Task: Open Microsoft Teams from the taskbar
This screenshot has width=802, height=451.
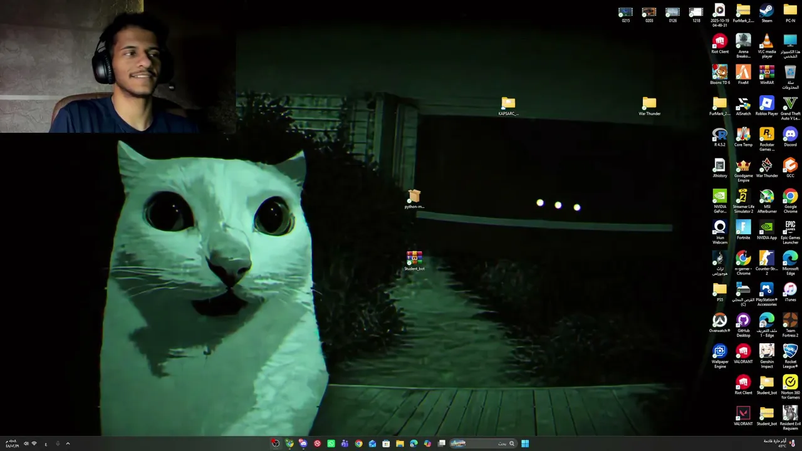Action: pos(345,443)
